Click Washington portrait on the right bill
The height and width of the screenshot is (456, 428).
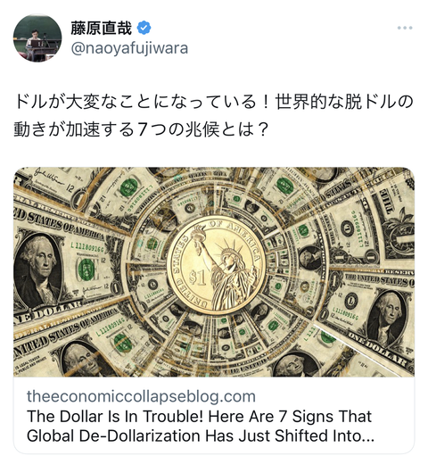pos(386,318)
